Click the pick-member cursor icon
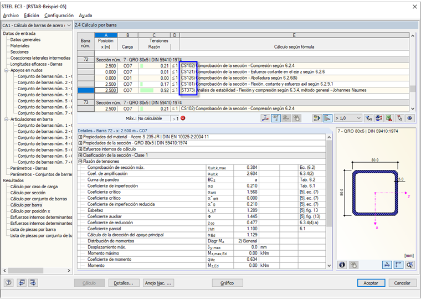Viewport: 421px width, 300px height. coord(399,118)
